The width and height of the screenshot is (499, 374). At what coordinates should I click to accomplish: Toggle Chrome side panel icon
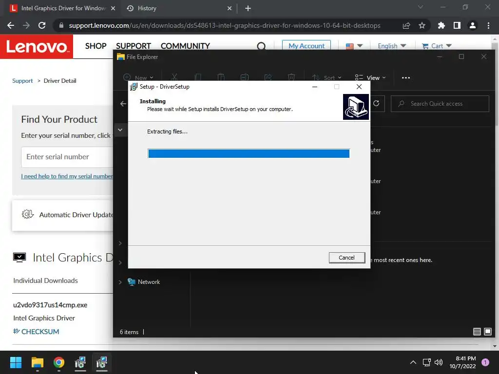pyautogui.click(x=457, y=25)
